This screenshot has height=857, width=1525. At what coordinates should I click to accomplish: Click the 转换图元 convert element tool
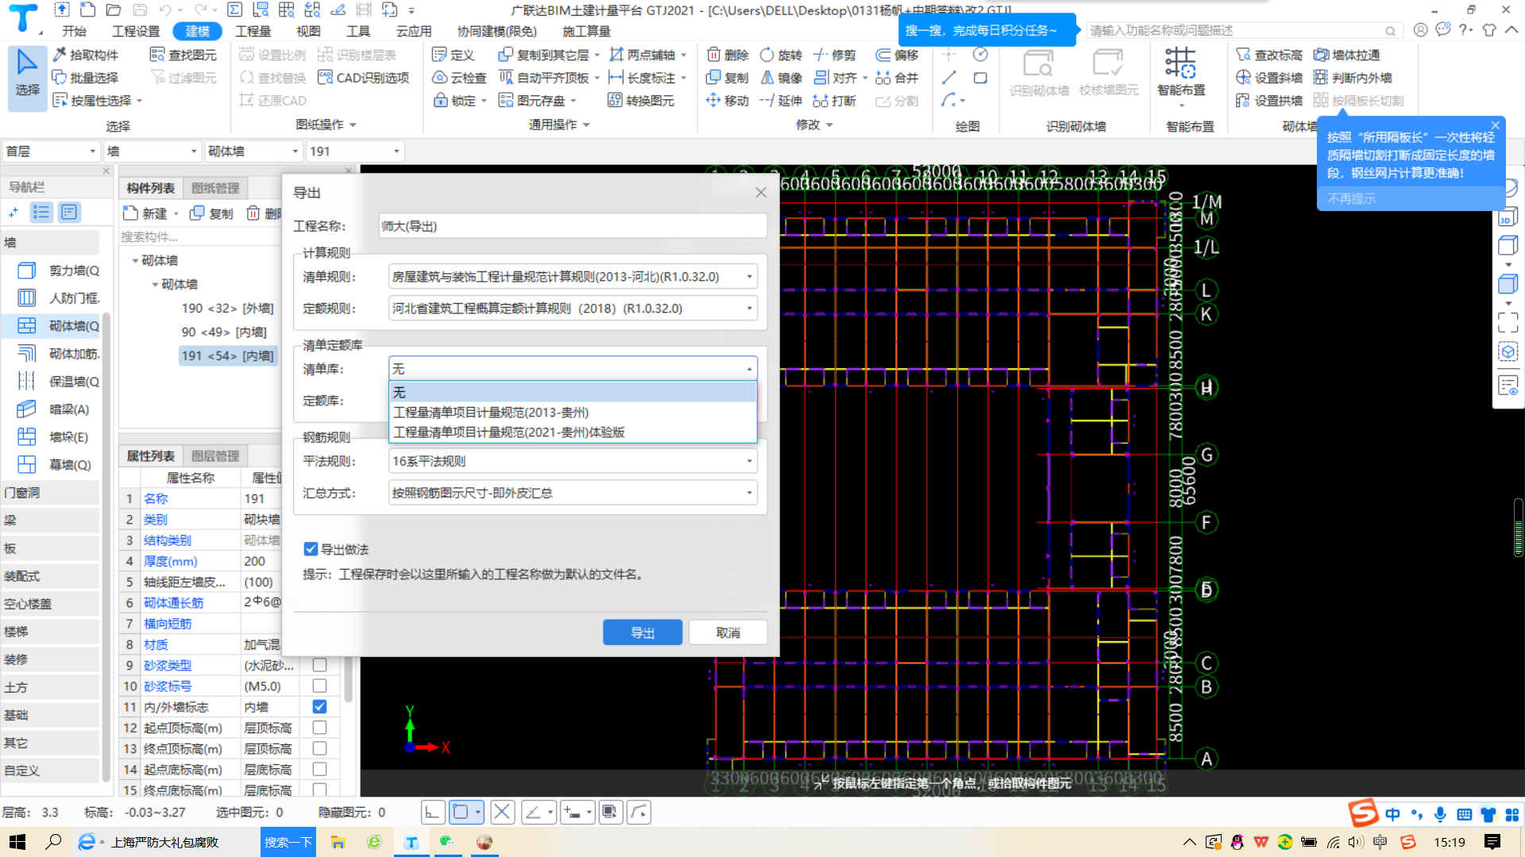coord(641,101)
